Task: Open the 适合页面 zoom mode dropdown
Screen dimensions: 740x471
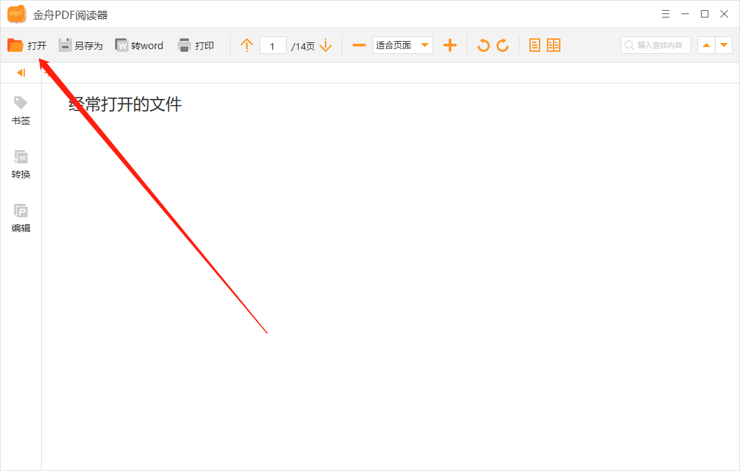Action: click(402, 45)
